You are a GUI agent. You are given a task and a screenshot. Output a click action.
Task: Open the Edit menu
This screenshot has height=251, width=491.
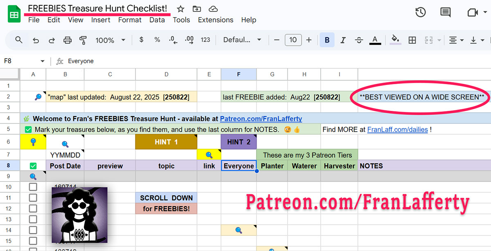click(54, 20)
